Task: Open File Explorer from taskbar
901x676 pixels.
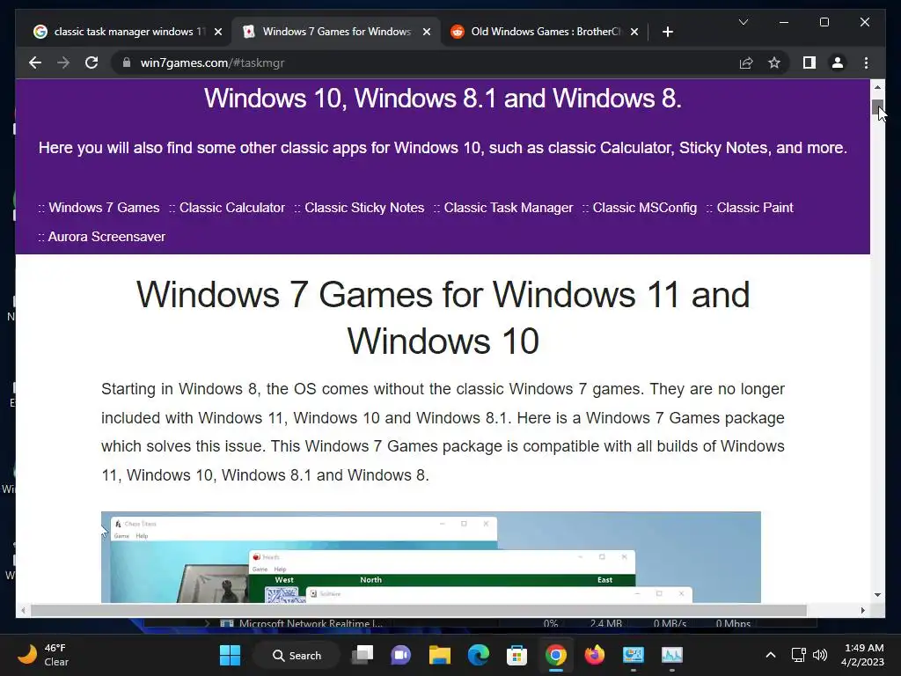Action: point(440,655)
